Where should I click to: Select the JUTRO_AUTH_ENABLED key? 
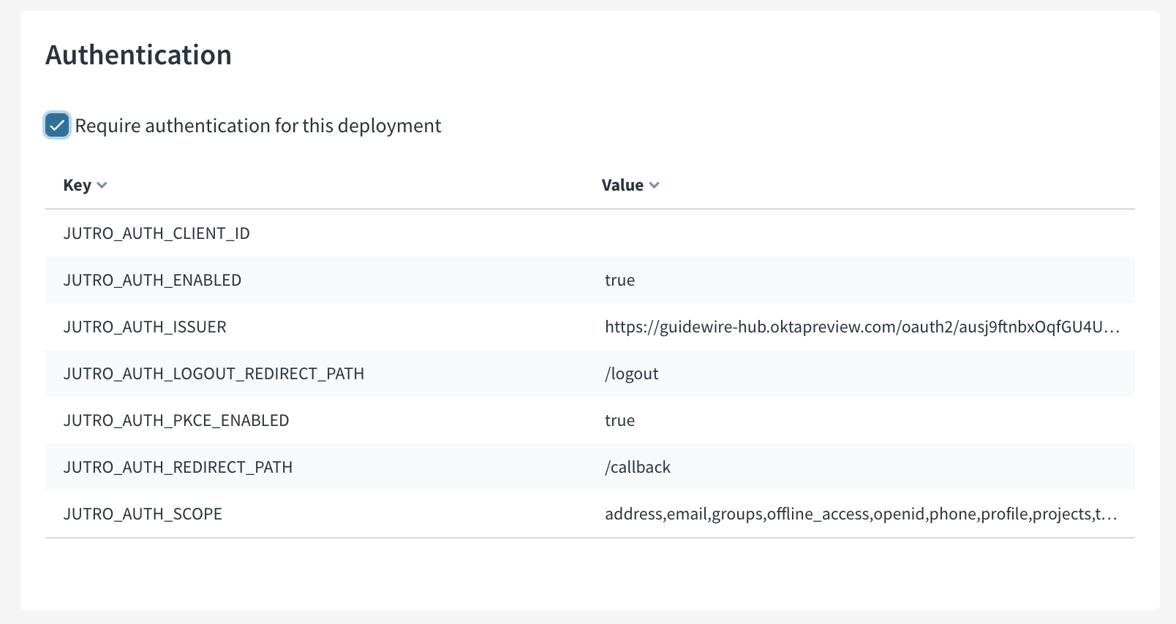click(x=152, y=280)
